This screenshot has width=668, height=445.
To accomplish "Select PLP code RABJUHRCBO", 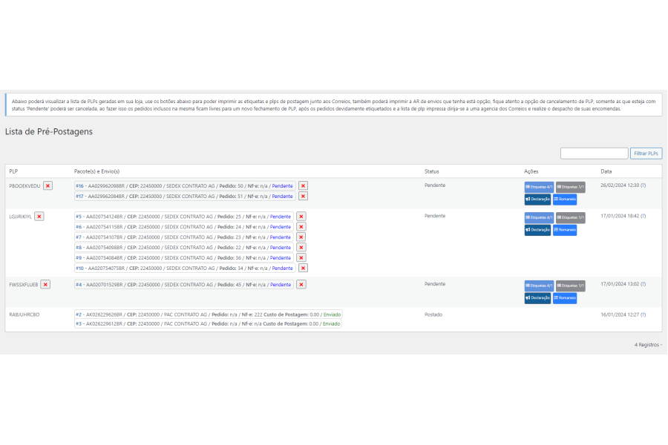I will tap(24, 314).
